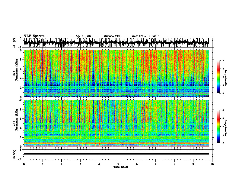Click the "ch.3(V)" axis label
The width and height of the screenshot is (239, 184).
(14, 155)
